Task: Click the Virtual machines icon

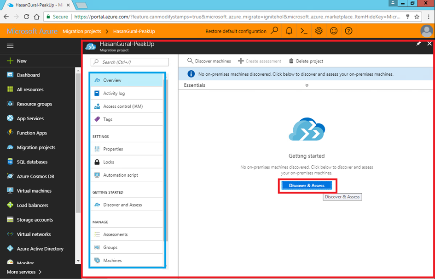Action: point(10,191)
